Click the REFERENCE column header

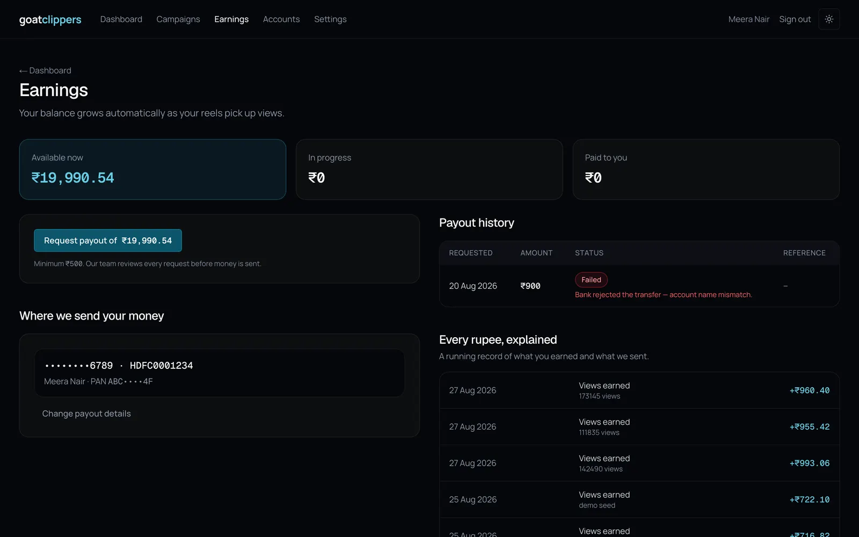804,253
